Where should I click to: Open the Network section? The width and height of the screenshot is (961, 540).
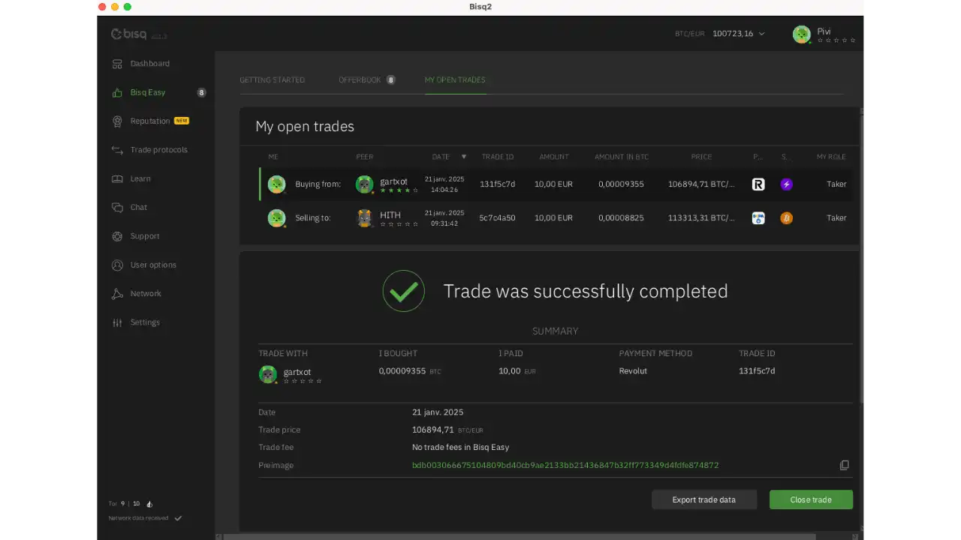click(145, 294)
